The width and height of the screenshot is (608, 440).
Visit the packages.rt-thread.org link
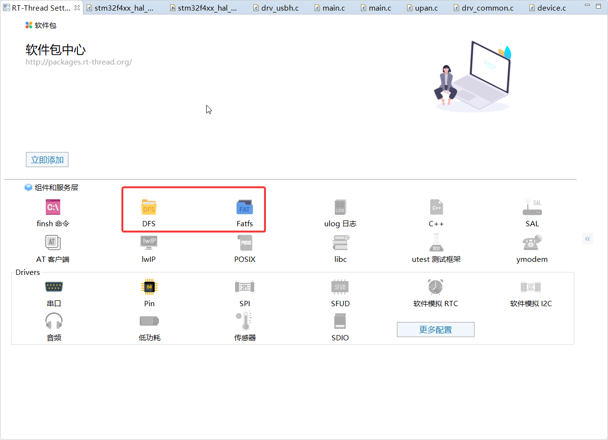tap(79, 62)
